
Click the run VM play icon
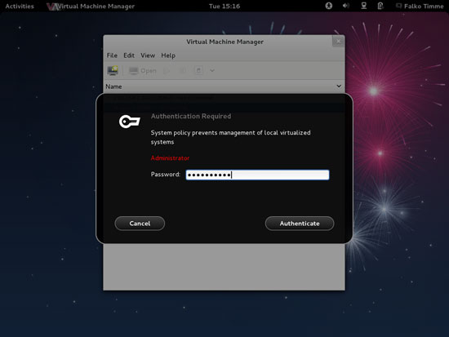[x=167, y=70]
